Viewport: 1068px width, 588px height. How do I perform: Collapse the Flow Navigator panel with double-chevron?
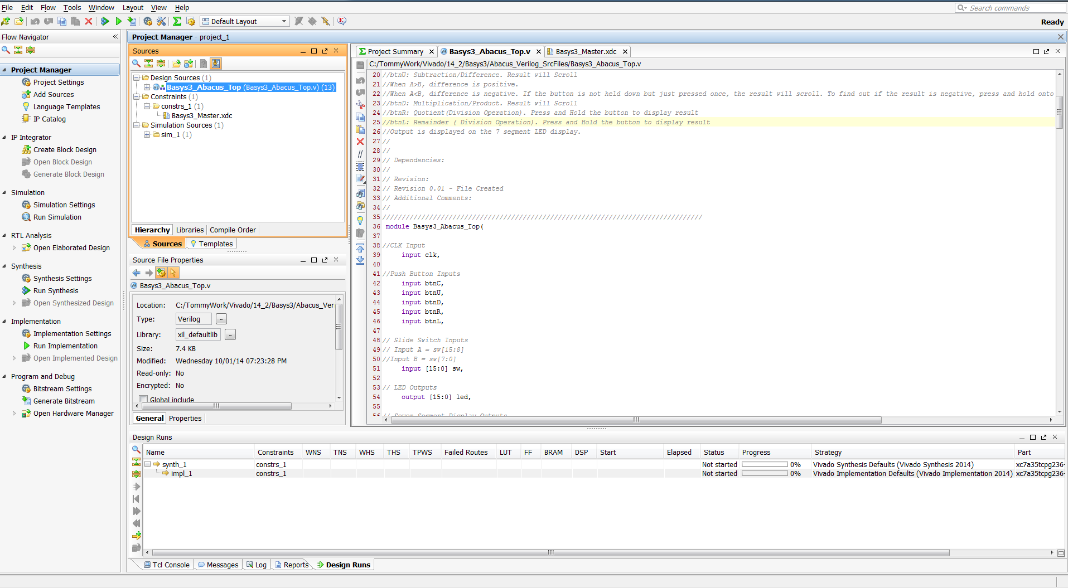[115, 37]
